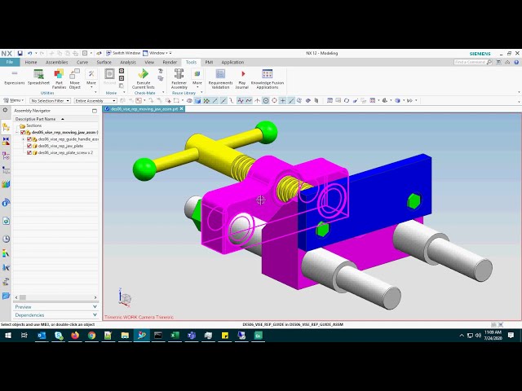522x391 pixels.
Task: Open Requirements Validation
Action: click(220, 79)
